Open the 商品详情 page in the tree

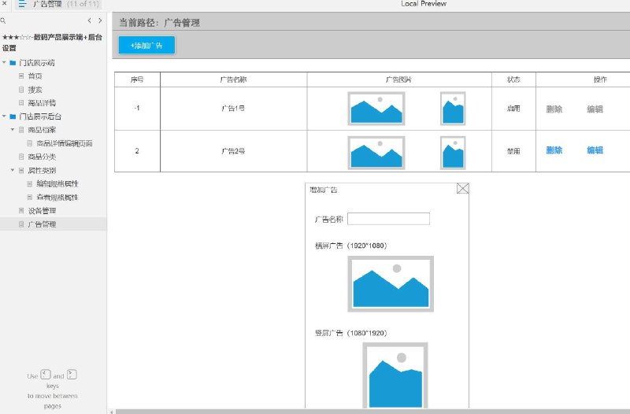(42, 103)
